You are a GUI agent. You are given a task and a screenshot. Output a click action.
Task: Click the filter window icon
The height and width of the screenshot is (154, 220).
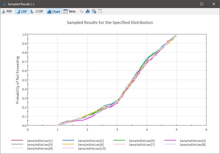point(100,11)
